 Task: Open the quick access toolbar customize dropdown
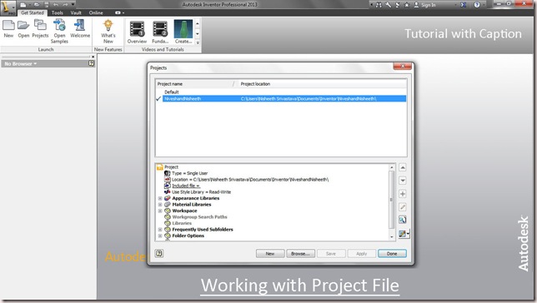pos(73,4)
